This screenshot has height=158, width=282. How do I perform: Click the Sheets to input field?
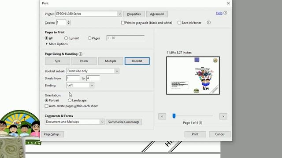point(93,78)
